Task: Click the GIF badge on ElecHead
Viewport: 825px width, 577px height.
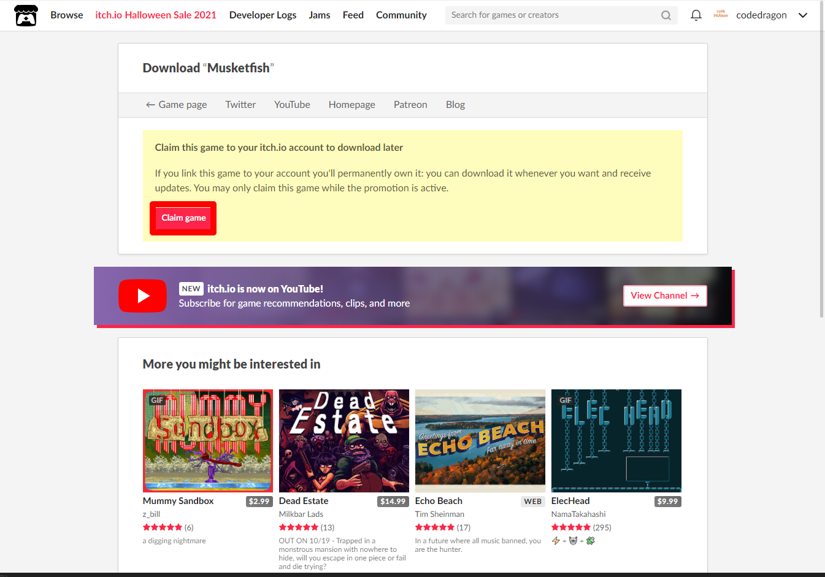Action: click(566, 400)
